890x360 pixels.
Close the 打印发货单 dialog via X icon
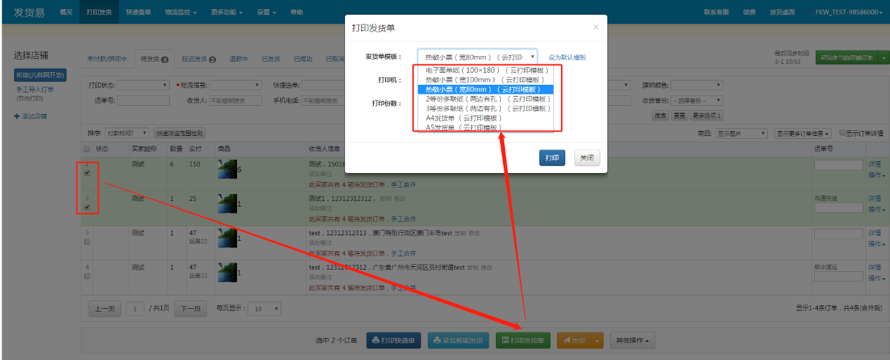click(596, 27)
